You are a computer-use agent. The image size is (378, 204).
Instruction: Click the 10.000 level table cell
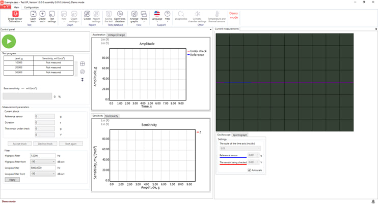pos(18,62)
